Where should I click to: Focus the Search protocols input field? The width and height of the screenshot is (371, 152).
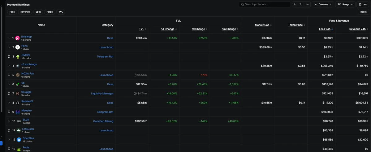point(265,5)
